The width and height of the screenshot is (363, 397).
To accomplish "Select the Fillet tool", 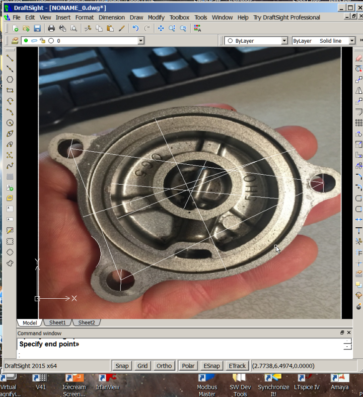I will tap(359, 177).
